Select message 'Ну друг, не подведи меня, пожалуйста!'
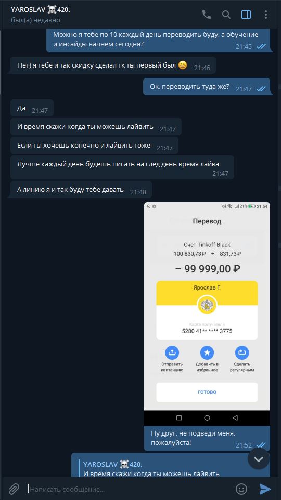This screenshot has width=281, height=500. [x=207, y=439]
